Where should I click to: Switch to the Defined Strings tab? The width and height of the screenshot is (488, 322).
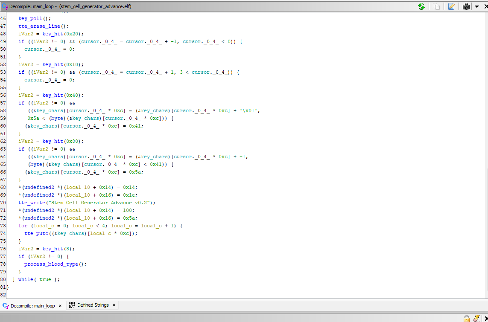coord(93,305)
